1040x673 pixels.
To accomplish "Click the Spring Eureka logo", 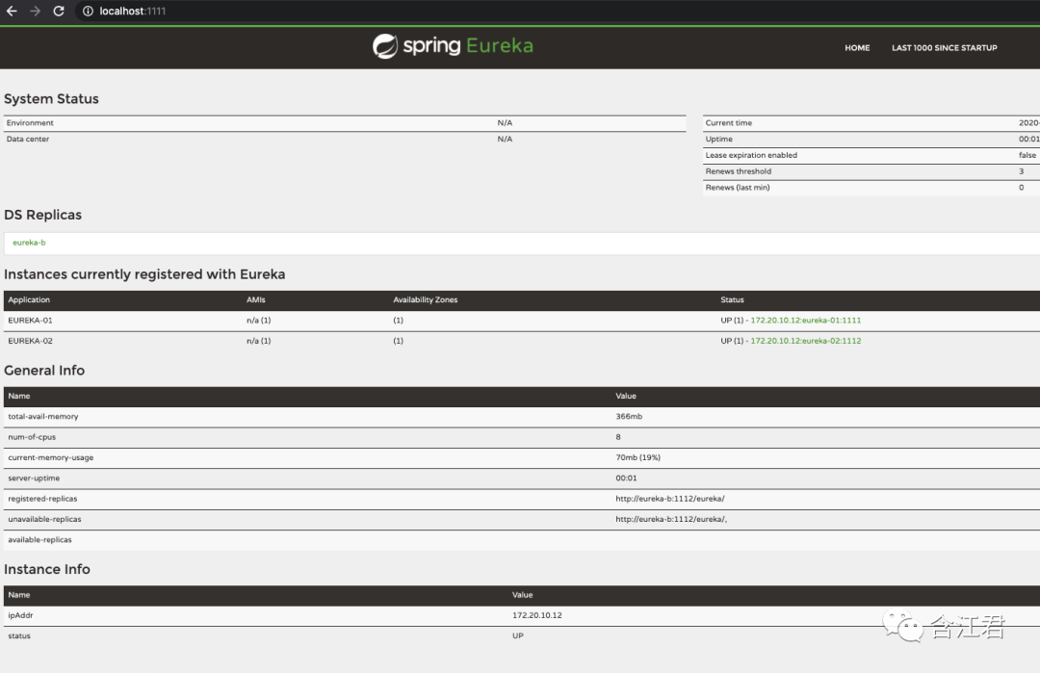I will tap(453, 46).
